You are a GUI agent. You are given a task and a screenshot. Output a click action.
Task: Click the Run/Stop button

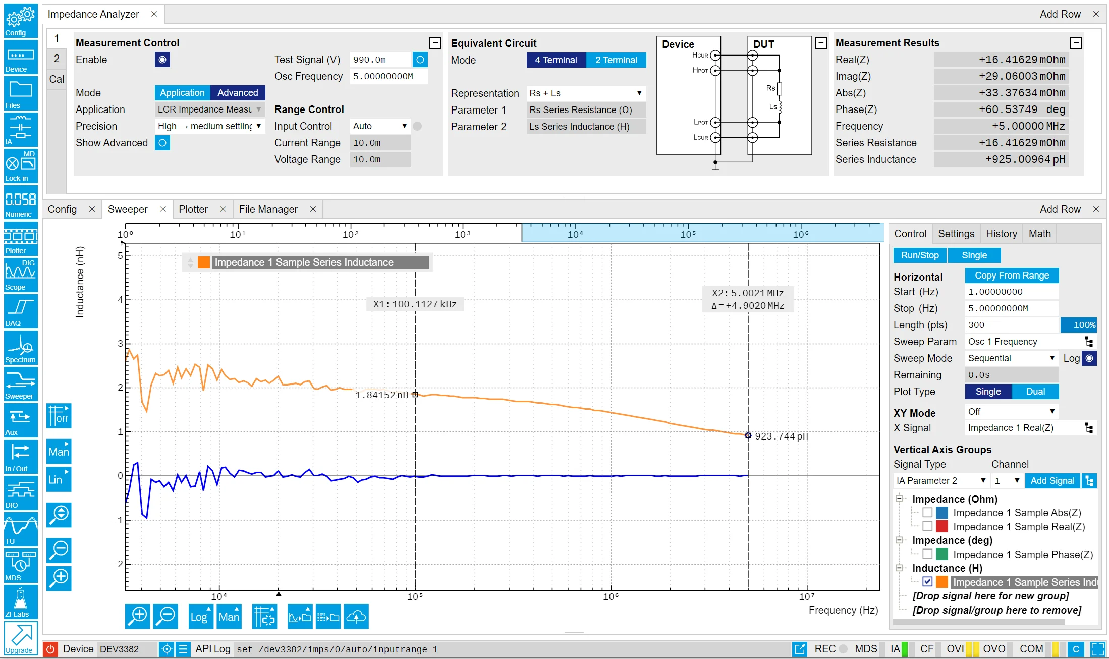(x=920, y=255)
